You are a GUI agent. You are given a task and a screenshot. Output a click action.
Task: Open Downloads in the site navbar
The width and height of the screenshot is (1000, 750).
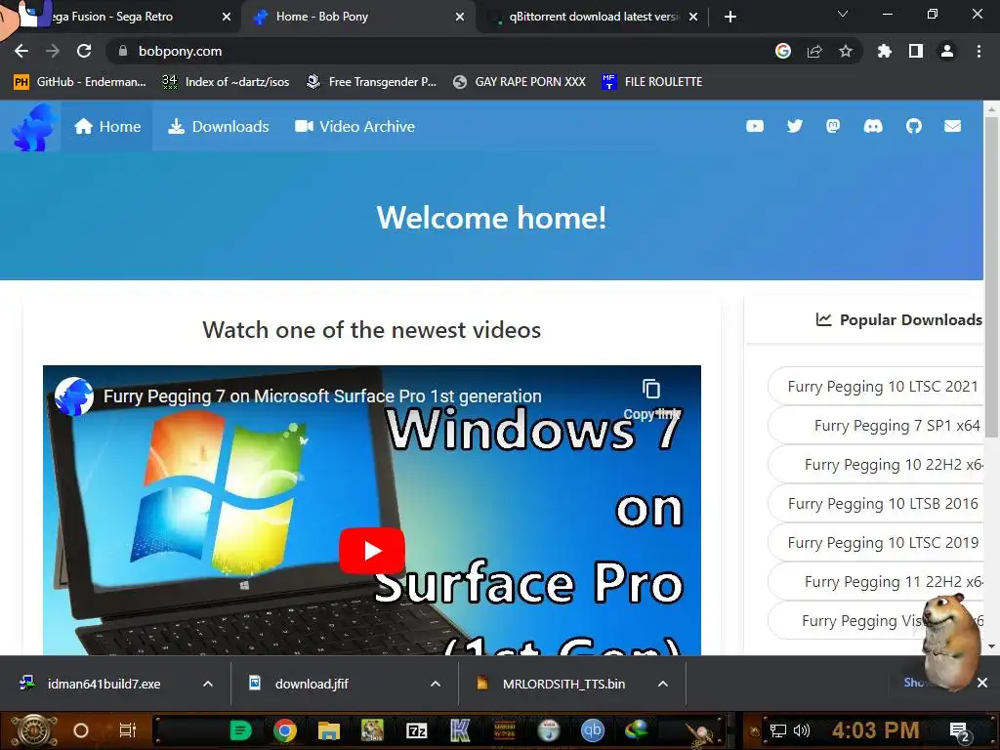[x=218, y=126]
